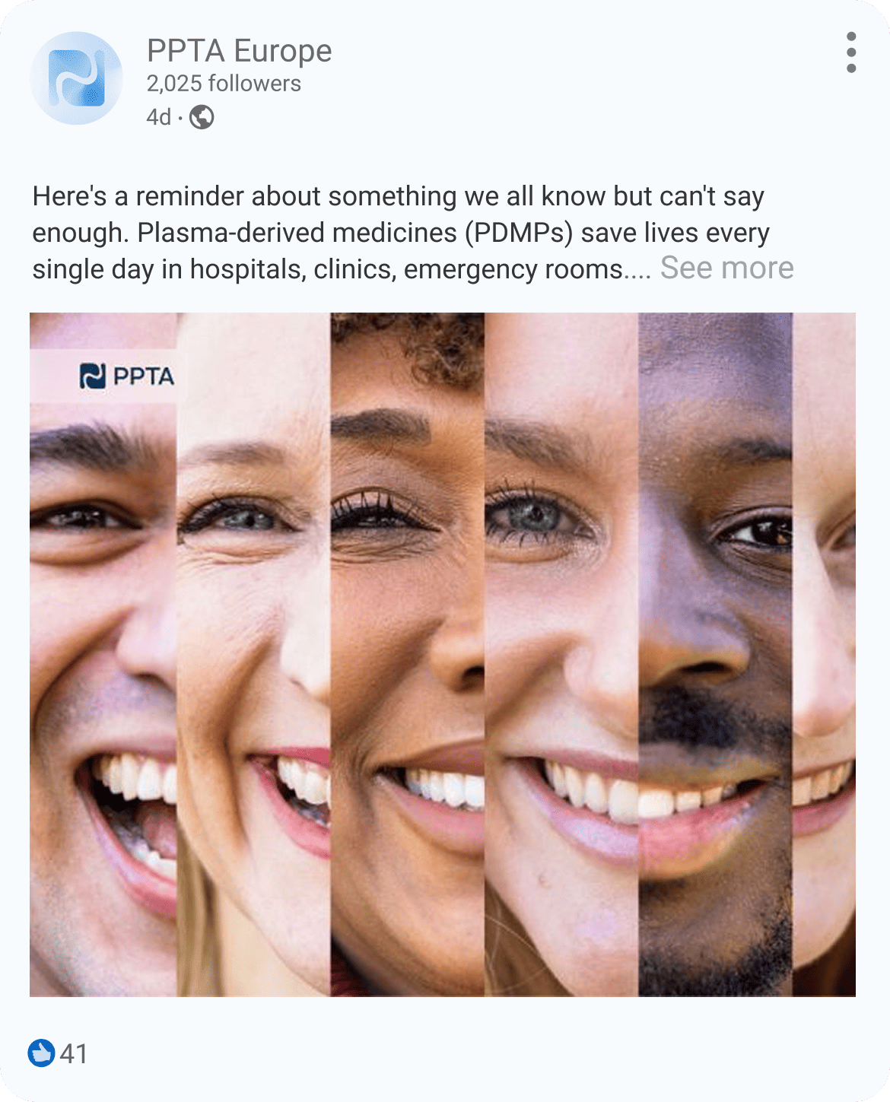Click the blue-eyed woman's face strip
Screen dimensions: 890x1102
coord(561,654)
